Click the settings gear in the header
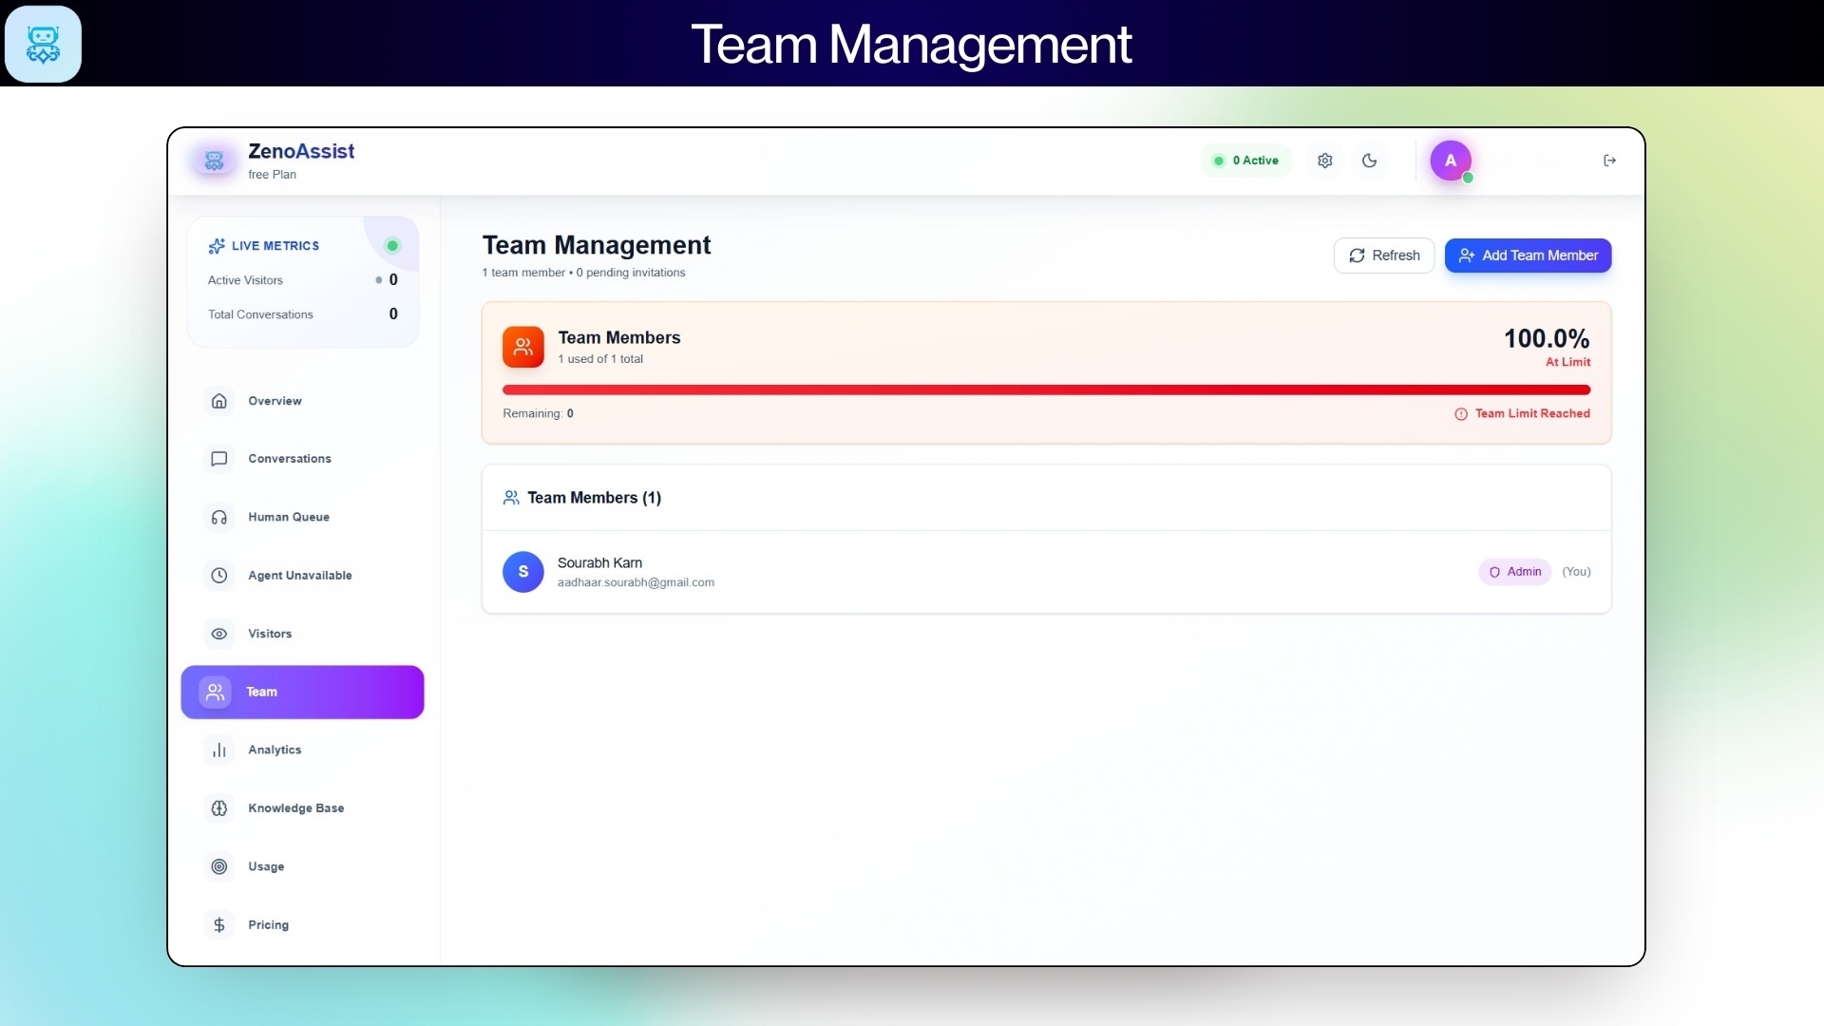This screenshot has height=1026, width=1824. 1325,160
